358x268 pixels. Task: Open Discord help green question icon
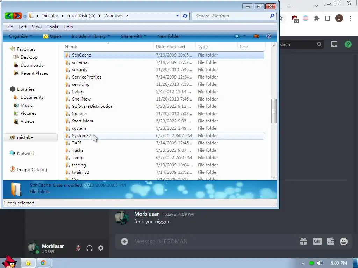click(348, 44)
